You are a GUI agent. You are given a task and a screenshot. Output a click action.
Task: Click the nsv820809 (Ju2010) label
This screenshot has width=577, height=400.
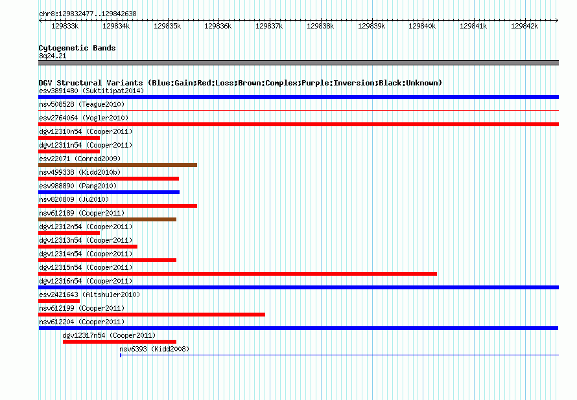(74, 199)
